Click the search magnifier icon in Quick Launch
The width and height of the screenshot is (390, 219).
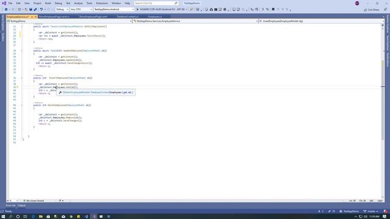click(x=176, y=3)
